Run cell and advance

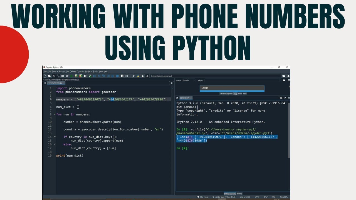coord(80,76)
